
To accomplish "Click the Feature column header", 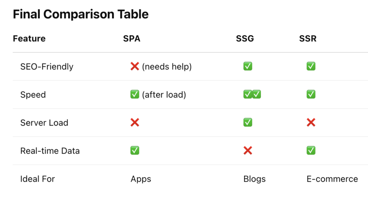I will pos(29,38).
